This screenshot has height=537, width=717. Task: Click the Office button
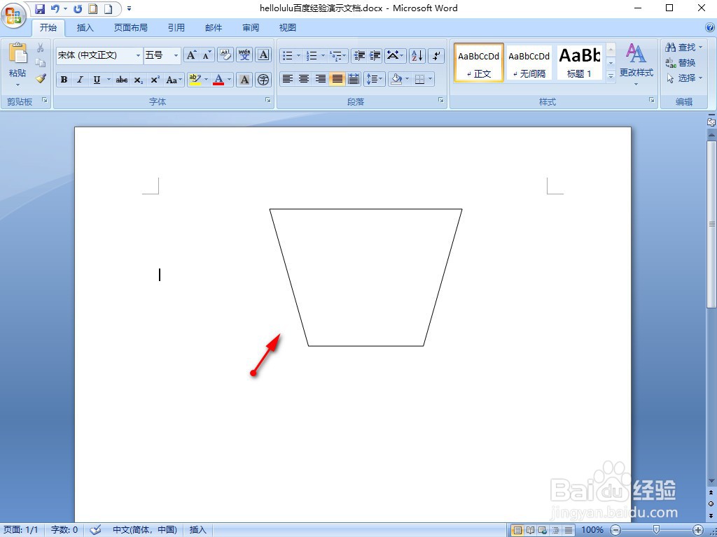click(13, 15)
